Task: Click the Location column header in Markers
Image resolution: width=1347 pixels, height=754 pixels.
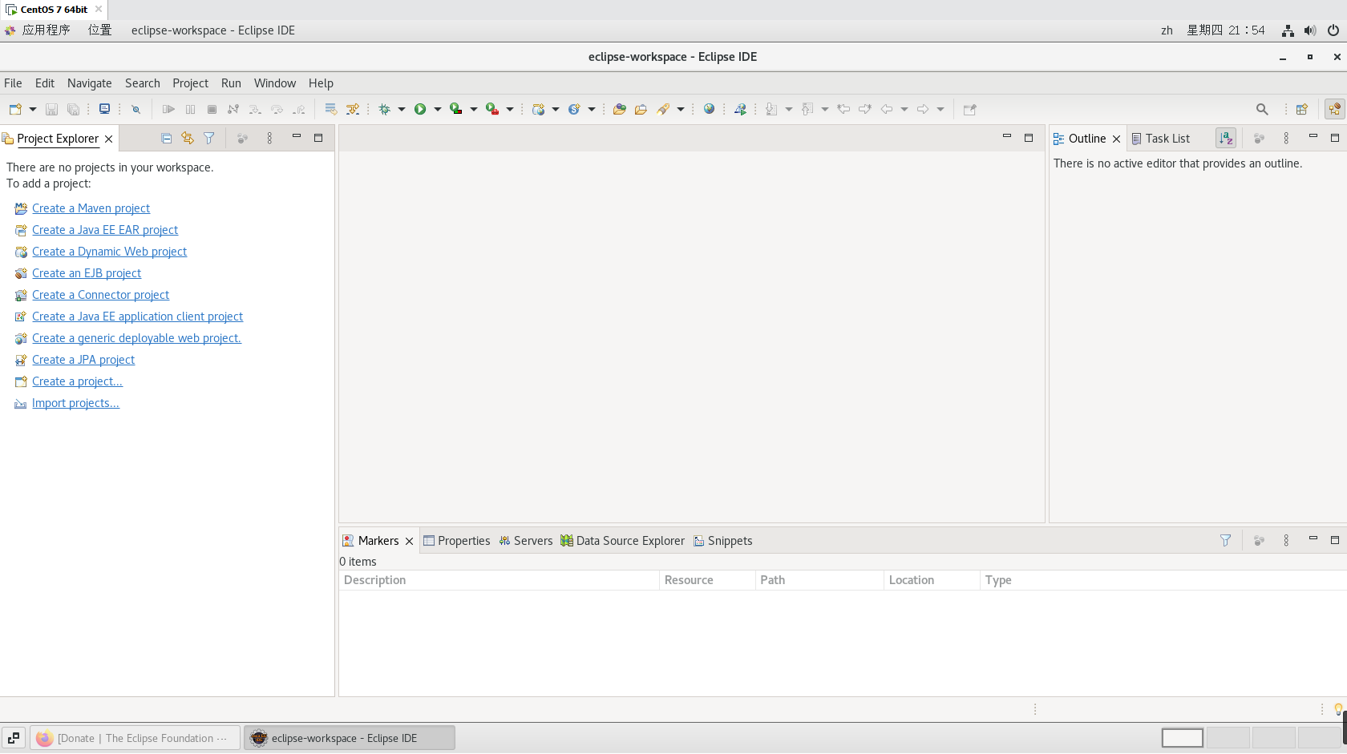Action: (x=932, y=580)
